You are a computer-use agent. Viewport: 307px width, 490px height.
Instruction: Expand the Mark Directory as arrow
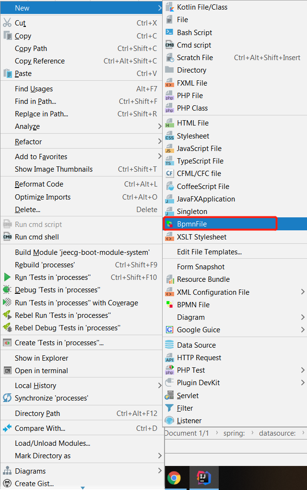pos(160,455)
